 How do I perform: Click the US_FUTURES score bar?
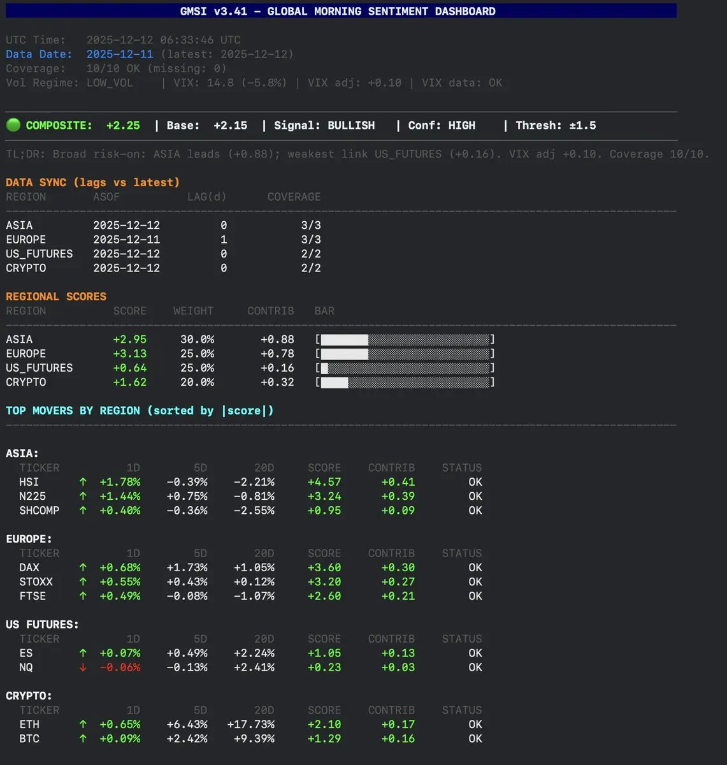click(405, 368)
